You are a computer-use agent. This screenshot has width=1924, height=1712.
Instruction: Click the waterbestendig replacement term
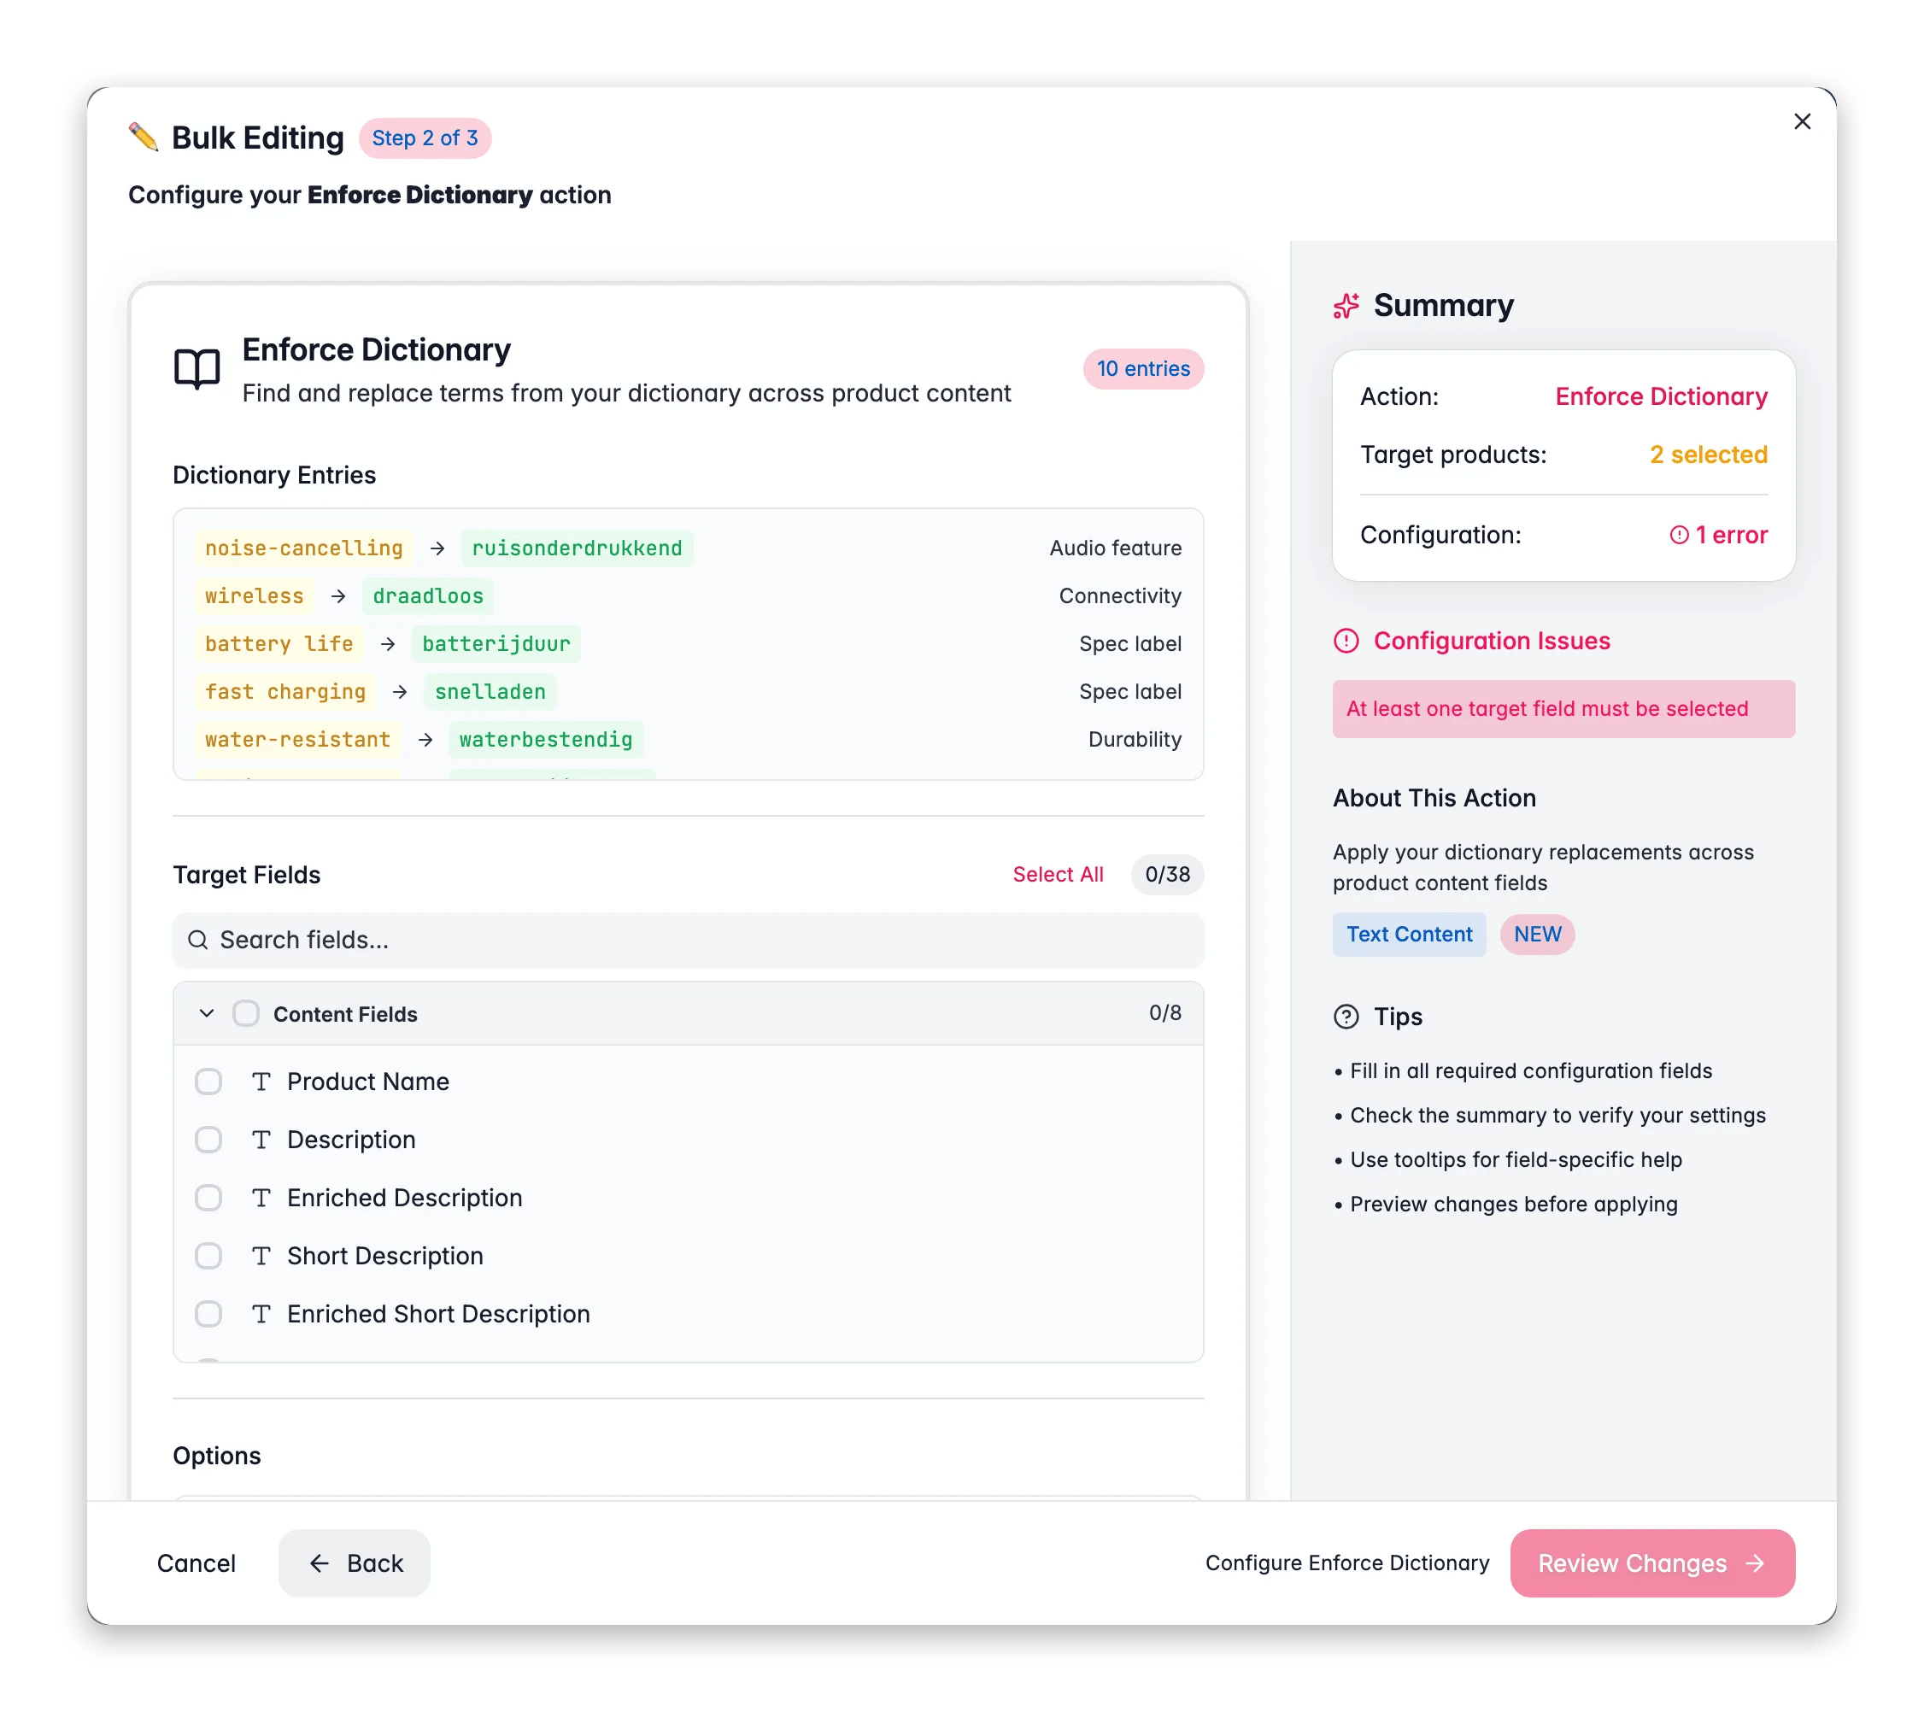point(546,740)
